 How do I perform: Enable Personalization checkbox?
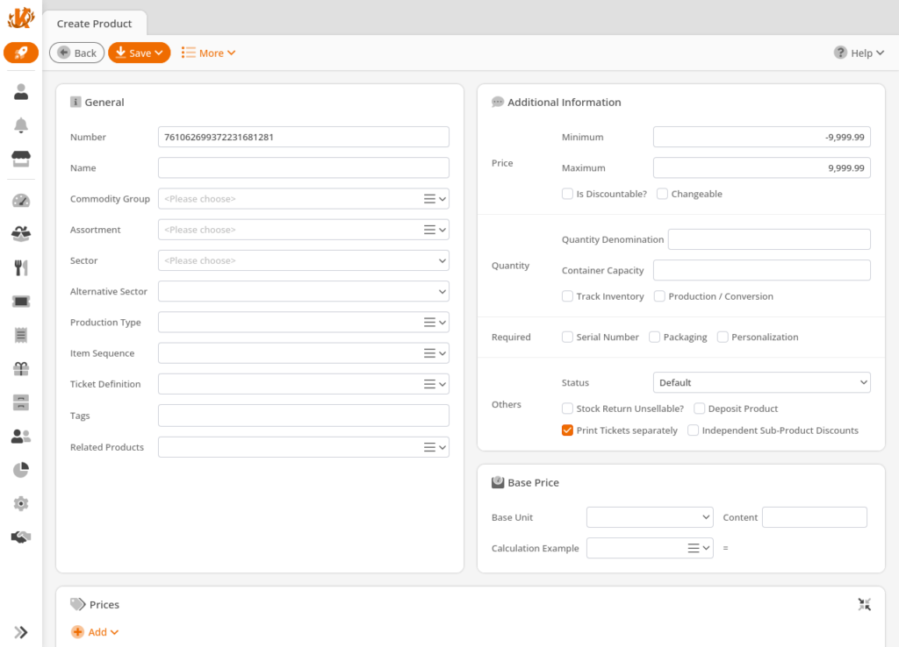pyautogui.click(x=723, y=337)
